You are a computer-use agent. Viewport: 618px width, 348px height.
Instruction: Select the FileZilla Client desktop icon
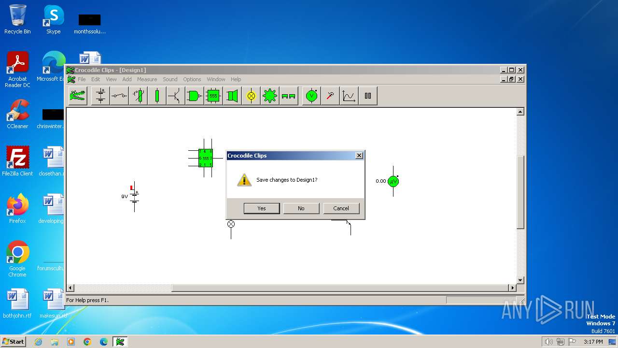point(17,161)
